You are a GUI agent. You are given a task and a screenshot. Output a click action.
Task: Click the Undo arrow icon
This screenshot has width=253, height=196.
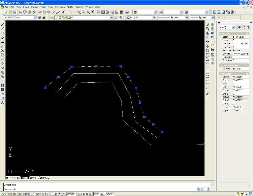tap(64, 12)
